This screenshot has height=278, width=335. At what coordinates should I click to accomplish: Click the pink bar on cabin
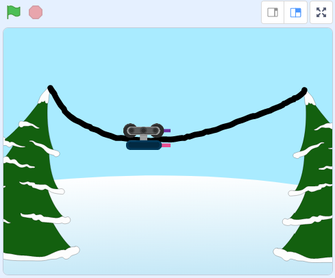click(x=166, y=145)
